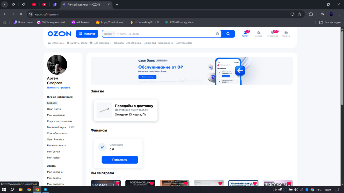The width and height of the screenshot is (344, 193).
Task: Open the Extensions puzzle icon
Action: click(x=311, y=14)
